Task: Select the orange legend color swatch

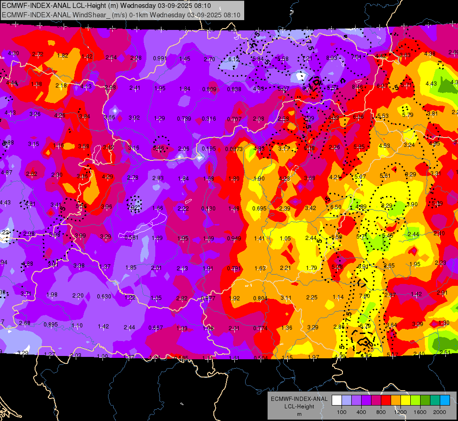Action: pos(396,400)
